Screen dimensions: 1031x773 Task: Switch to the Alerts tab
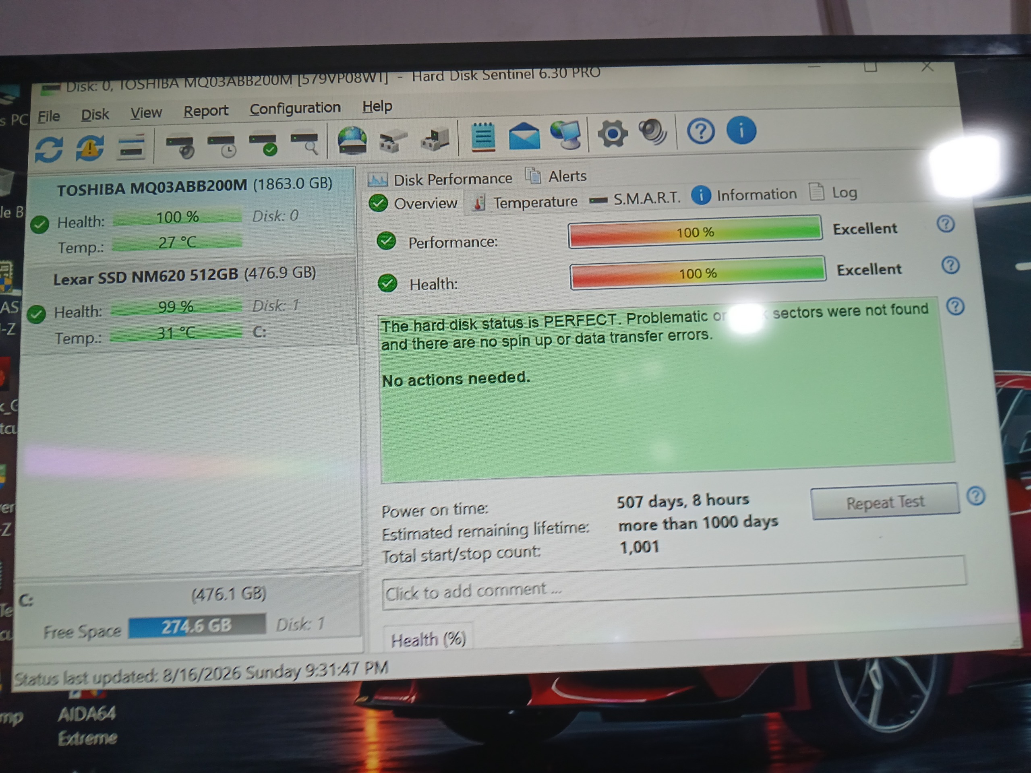tap(556, 176)
